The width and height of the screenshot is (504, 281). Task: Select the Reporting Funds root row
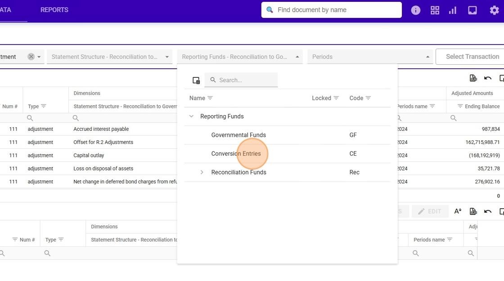click(x=287, y=116)
